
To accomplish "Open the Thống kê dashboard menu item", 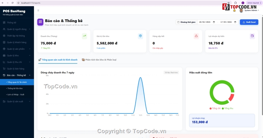I will 17,23.
